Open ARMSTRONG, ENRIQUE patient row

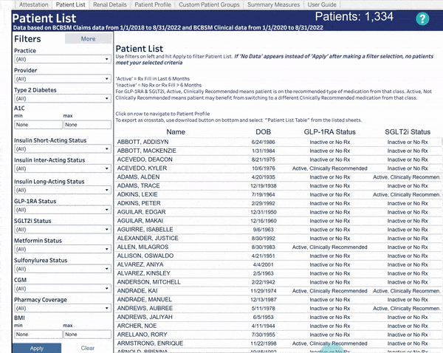tap(278, 343)
